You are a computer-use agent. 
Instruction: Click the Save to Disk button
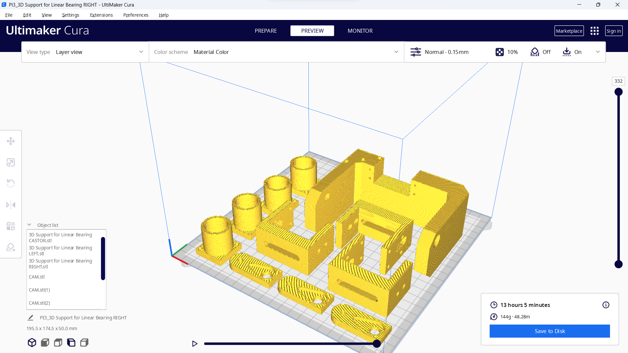pos(549,331)
